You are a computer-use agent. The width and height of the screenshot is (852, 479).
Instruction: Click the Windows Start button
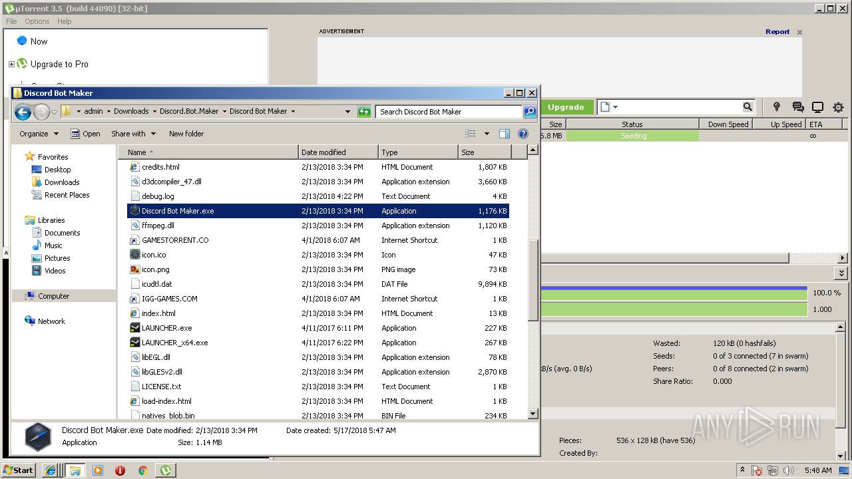[x=19, y=470]
